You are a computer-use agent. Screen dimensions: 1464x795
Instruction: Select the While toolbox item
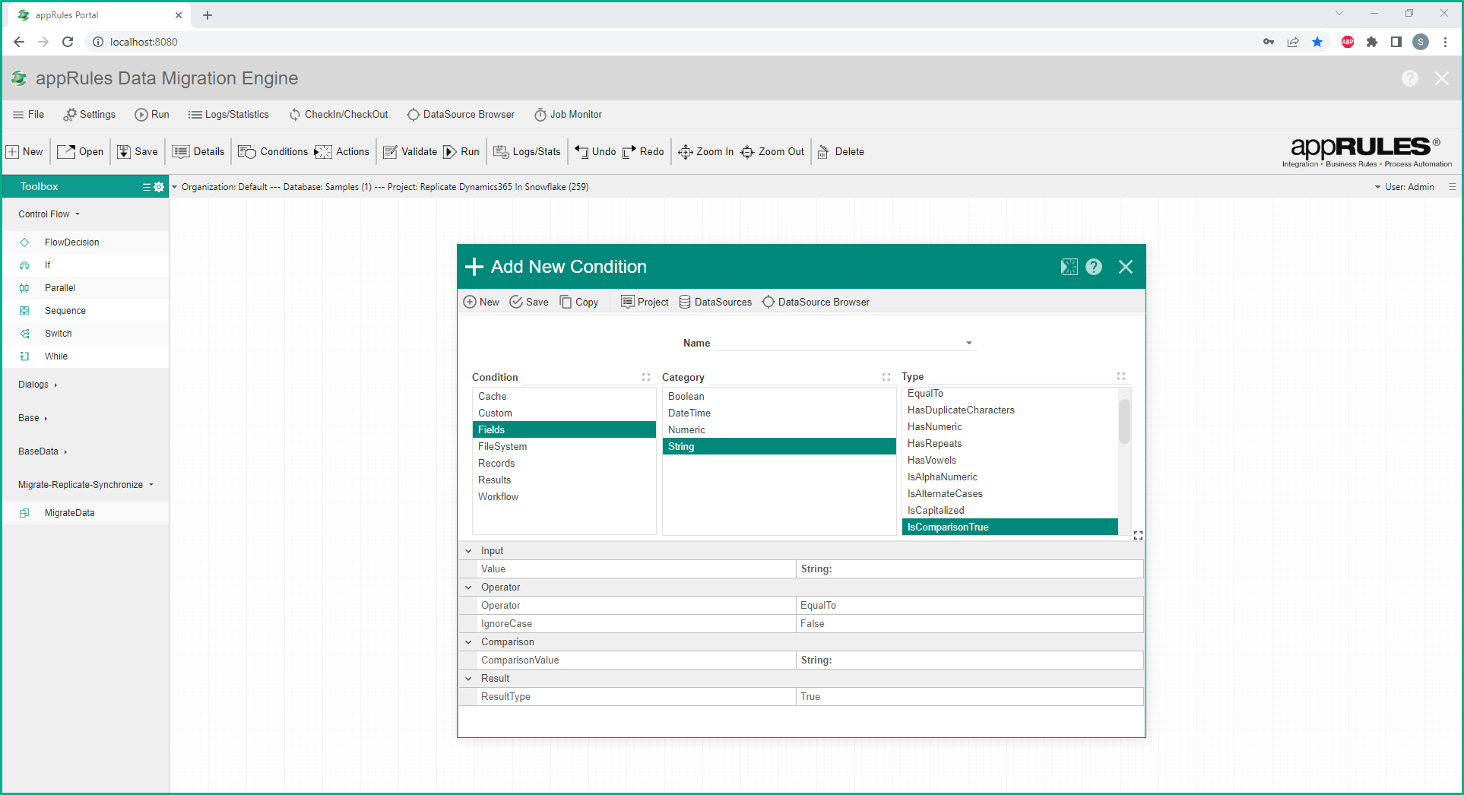(x=85, y=356)
